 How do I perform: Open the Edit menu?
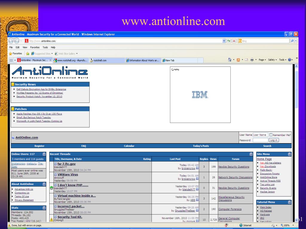pos(18,47)
